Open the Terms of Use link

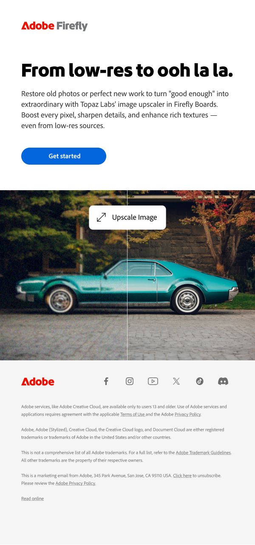tap(133, 414)
